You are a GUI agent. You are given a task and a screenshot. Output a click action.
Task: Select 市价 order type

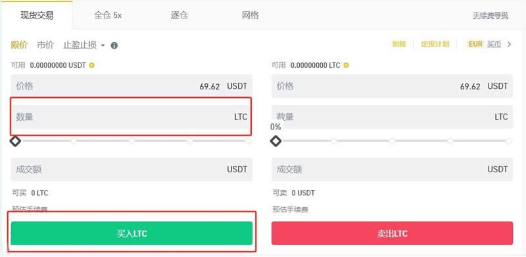coord(45,45)
